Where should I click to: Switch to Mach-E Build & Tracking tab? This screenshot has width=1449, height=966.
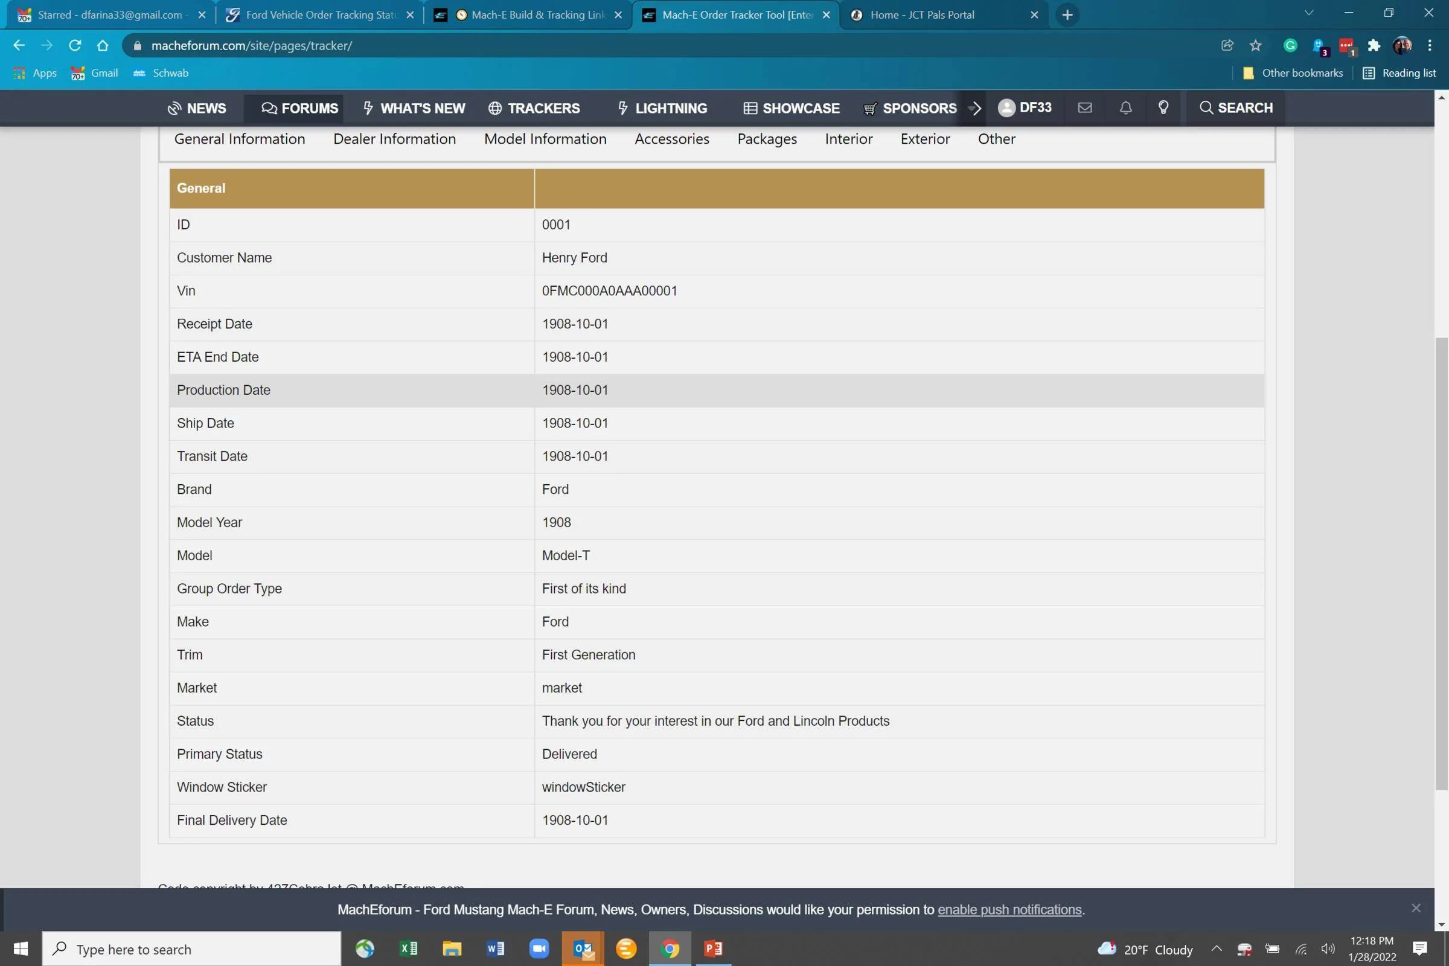[528, 14]
